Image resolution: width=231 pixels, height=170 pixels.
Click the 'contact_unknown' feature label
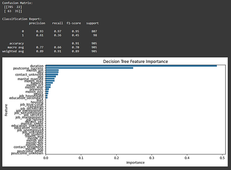tap(29, 75)
